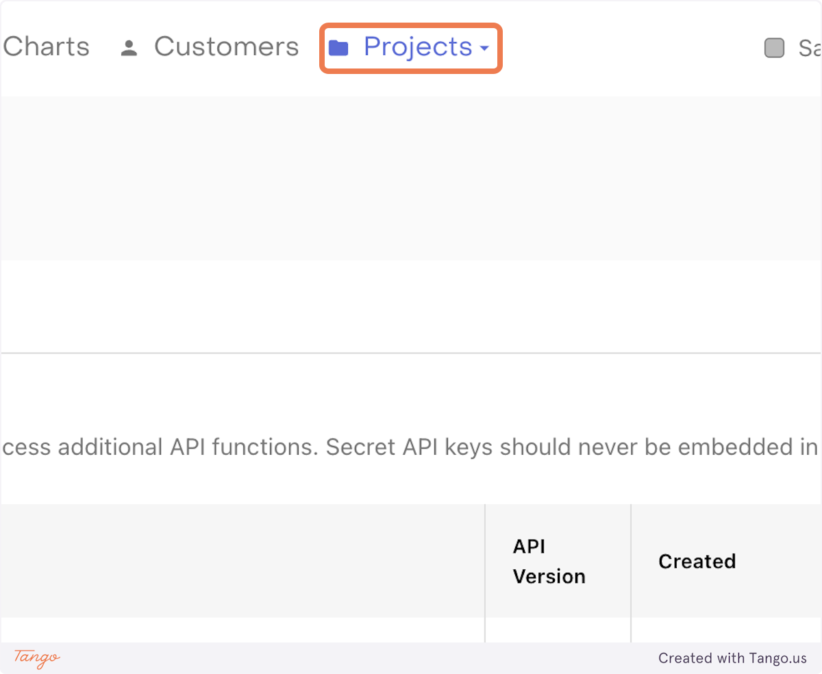Screen dimensions: 822x674
Task: Go to the Customers page
Action: [226, 47]
